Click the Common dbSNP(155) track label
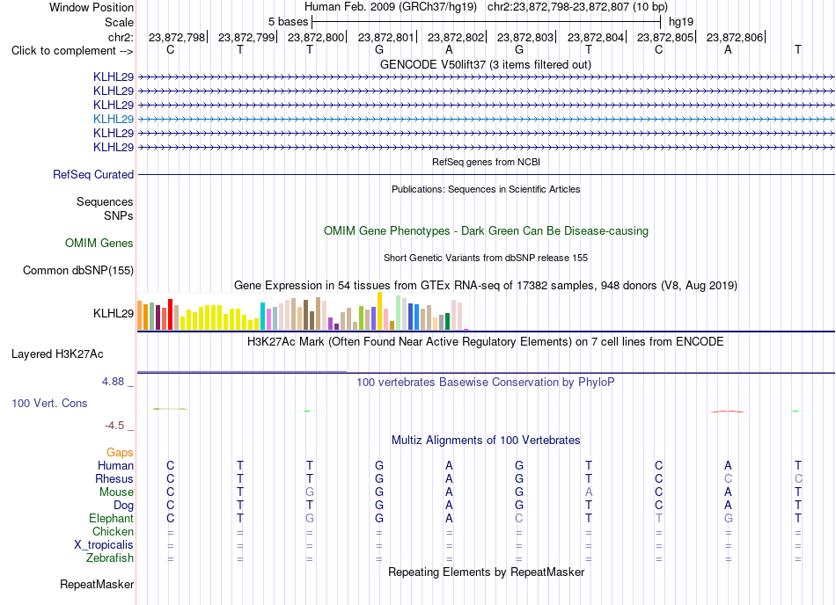Viewport: 836px width, 605px height. 78,270
